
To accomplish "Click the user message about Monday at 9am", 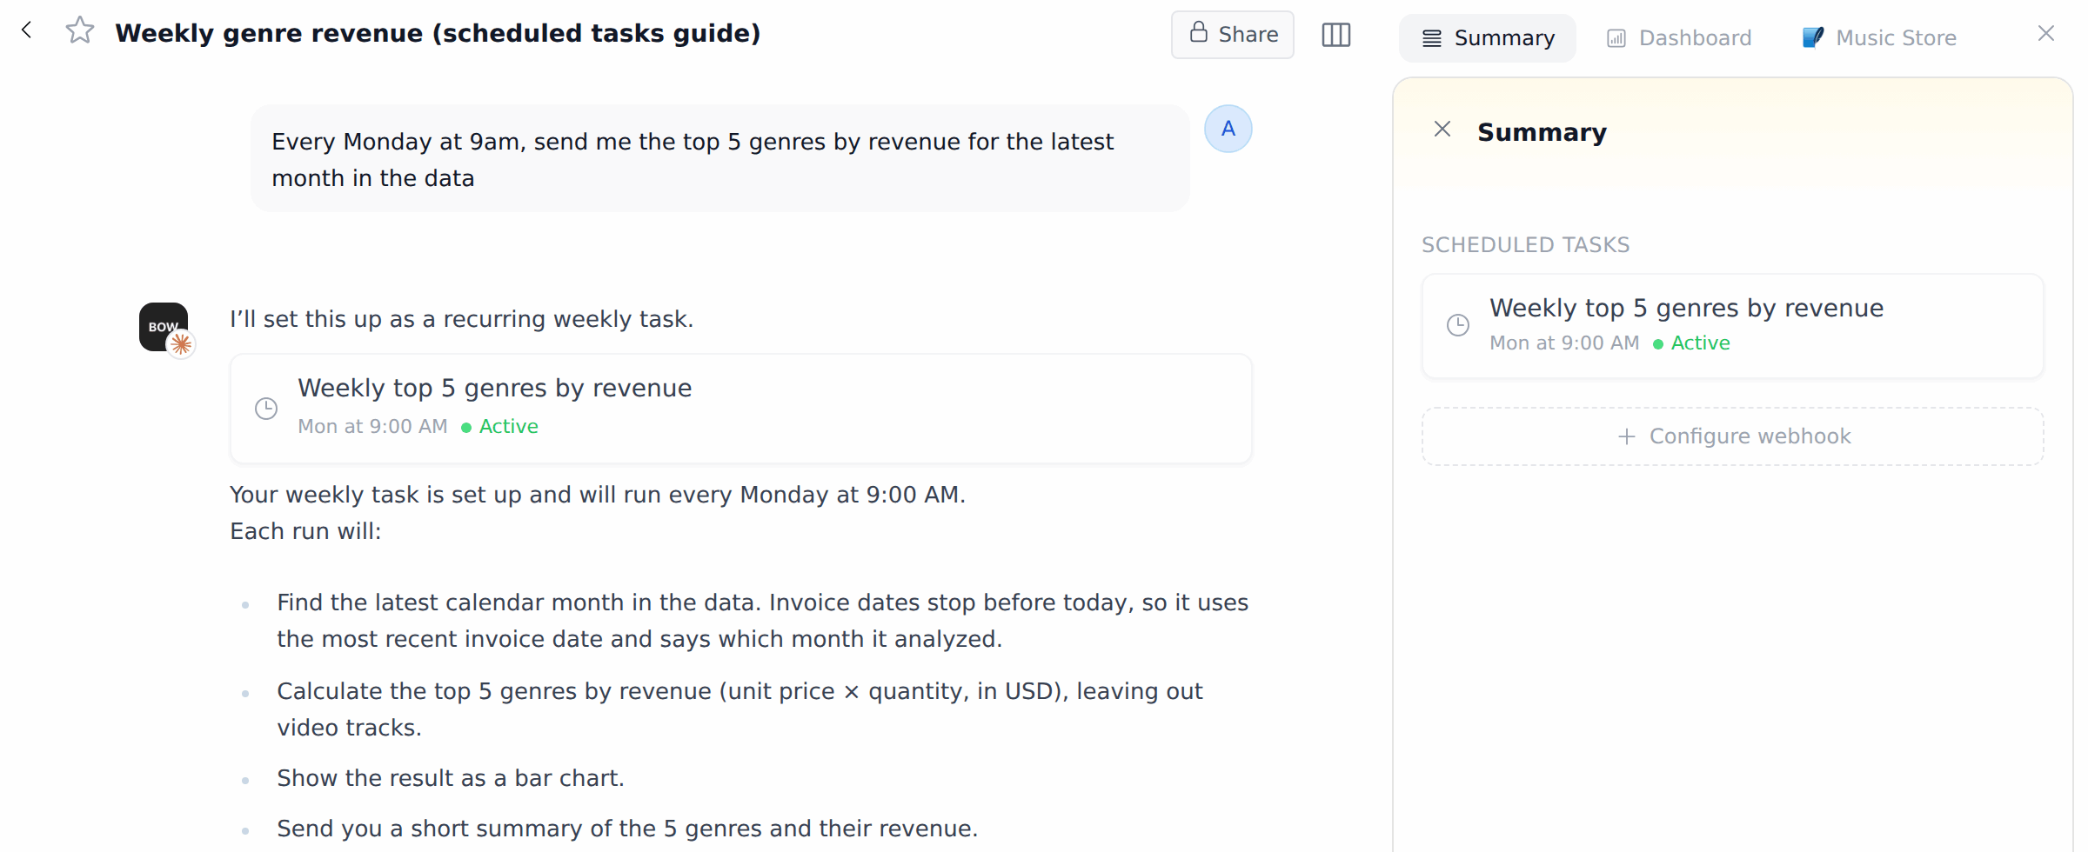I will (x=719, y=159).
